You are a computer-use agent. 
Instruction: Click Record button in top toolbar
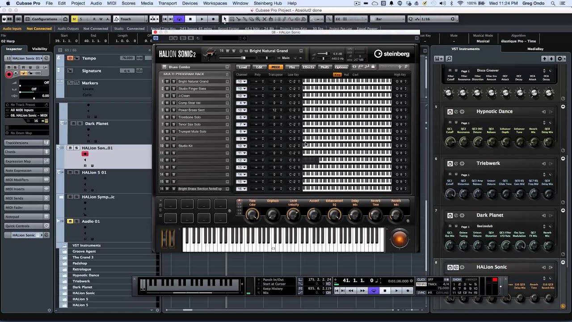point(214,19)
